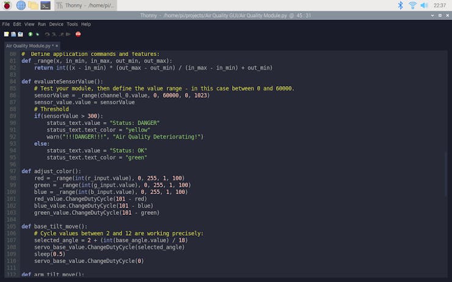Click the "Status: DANGER" string
This screenshot has height=282, width=452.
134,123
